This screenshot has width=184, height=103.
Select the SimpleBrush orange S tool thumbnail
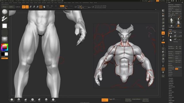click(x=178, y=26)
